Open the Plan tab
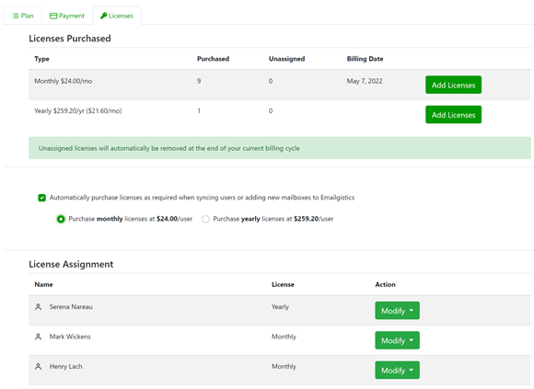Screen dimensions: 534x389 pos(22,16)
